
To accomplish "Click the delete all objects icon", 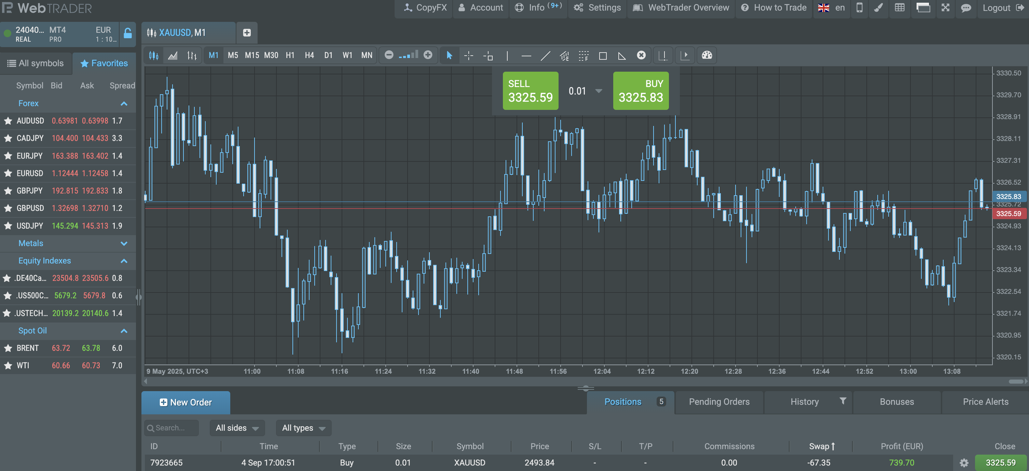I will click(641, 56).
